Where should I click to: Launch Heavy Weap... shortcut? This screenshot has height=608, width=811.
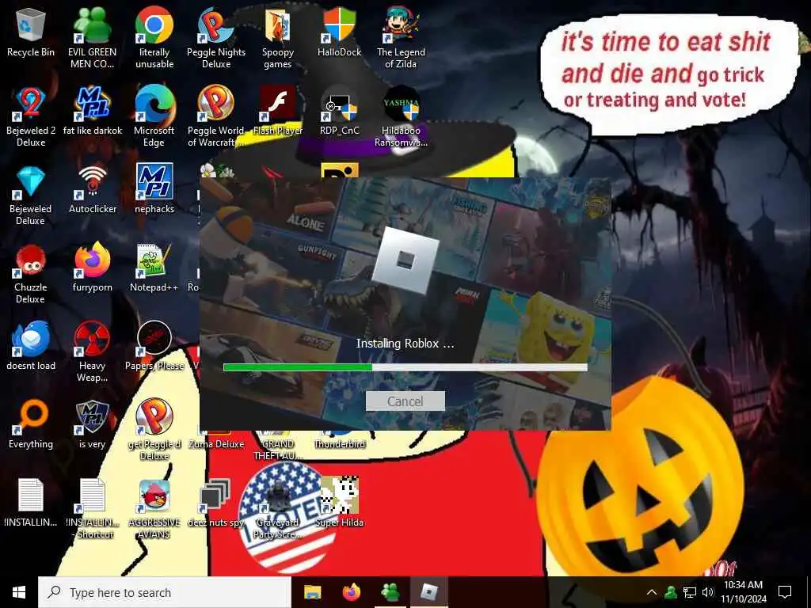coord(92,351)
